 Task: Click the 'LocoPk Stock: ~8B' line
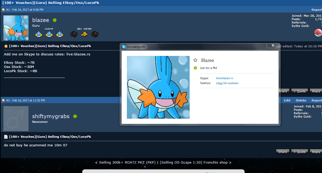(x=20, y=71)
